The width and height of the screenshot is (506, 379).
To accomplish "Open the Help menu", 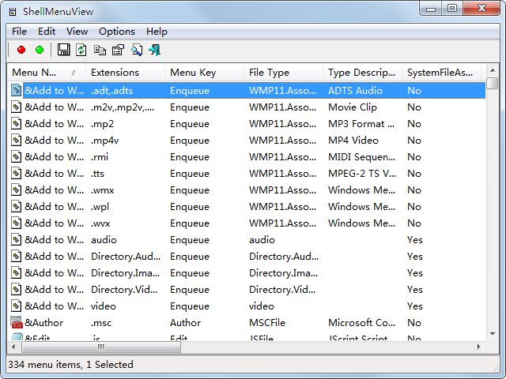I will click(157, 32).
